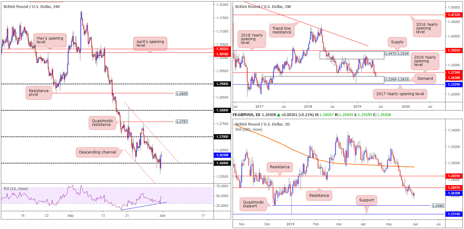The width and height of the screenshot is (464, 229).
Task: Click the "Mar" date on daily axis
Action: 338,224
